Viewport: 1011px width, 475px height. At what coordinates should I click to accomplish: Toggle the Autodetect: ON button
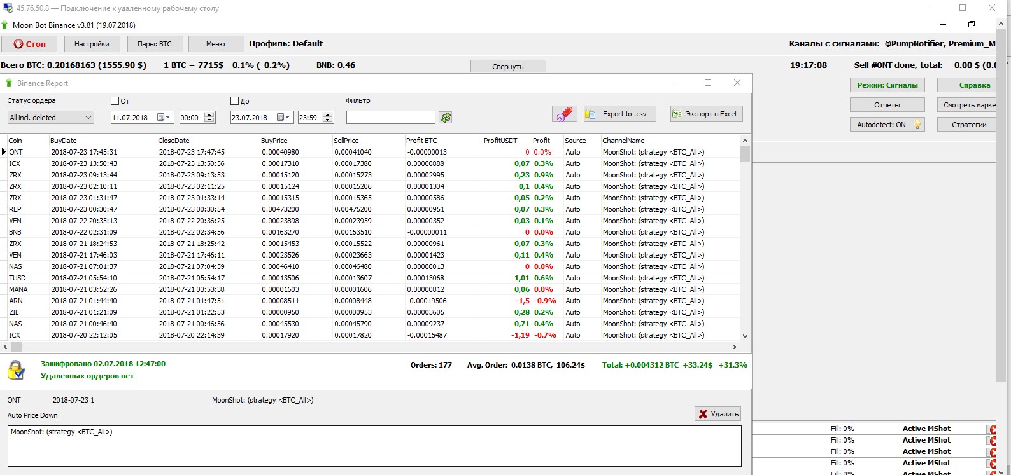(x=887, y=125)
